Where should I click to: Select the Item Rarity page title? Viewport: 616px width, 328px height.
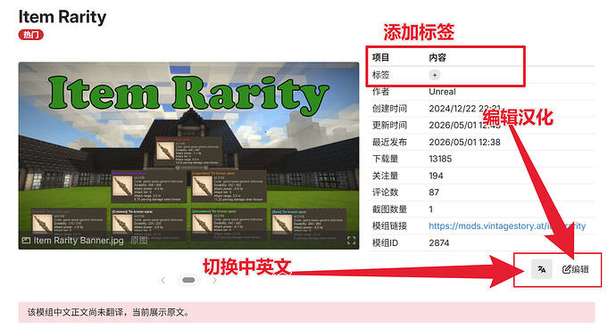click(62, 17)
